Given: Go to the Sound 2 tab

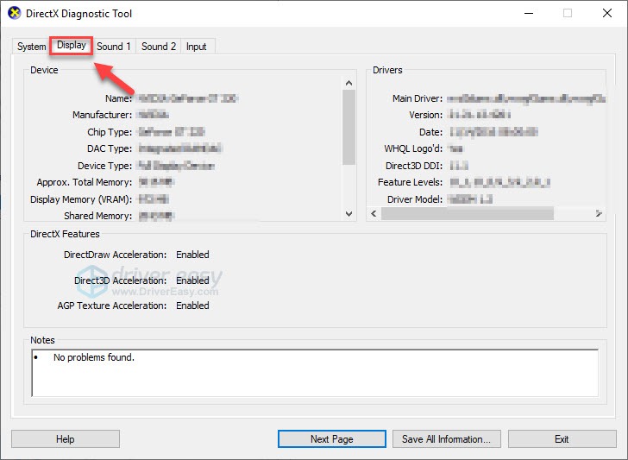Looking at the screenshot, I should tap(159, 47).
